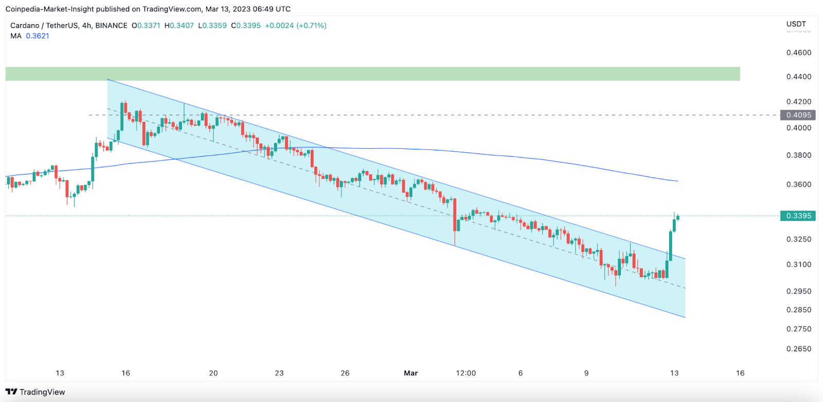The width and height of the screenshot is (823, 402).
Task: Click the 12:00 time axis label
Action: (x=466, y=373)
